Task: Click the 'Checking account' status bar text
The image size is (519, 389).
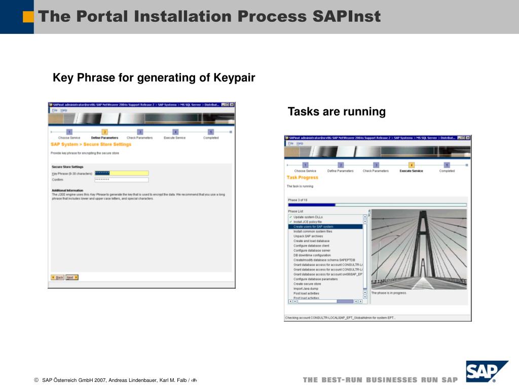Action: pyautogui.click(x=340, y=318)
